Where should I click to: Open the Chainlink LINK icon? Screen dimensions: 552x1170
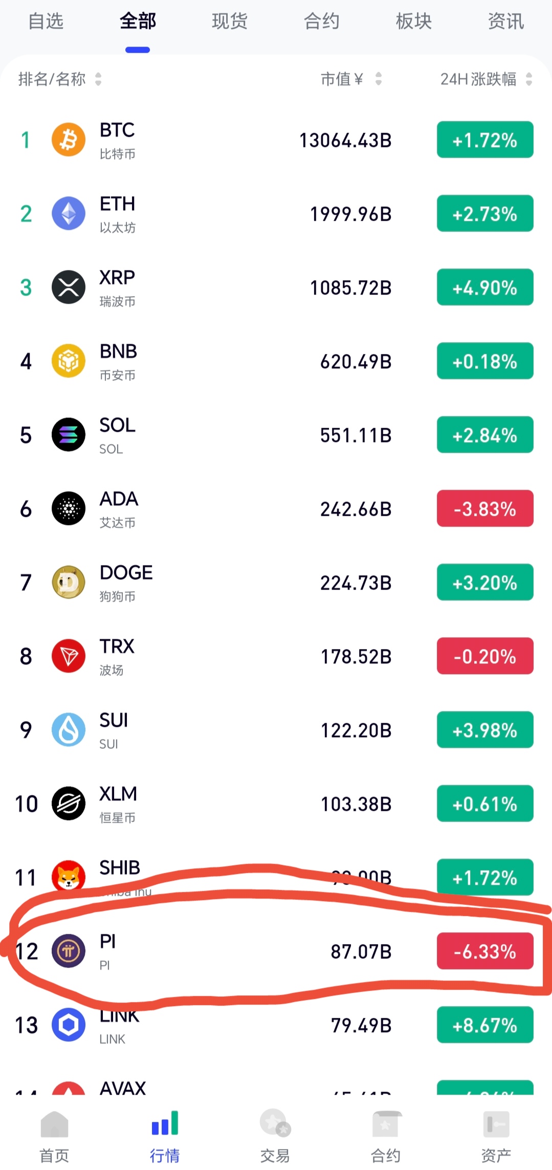(x=69, y=1025)
